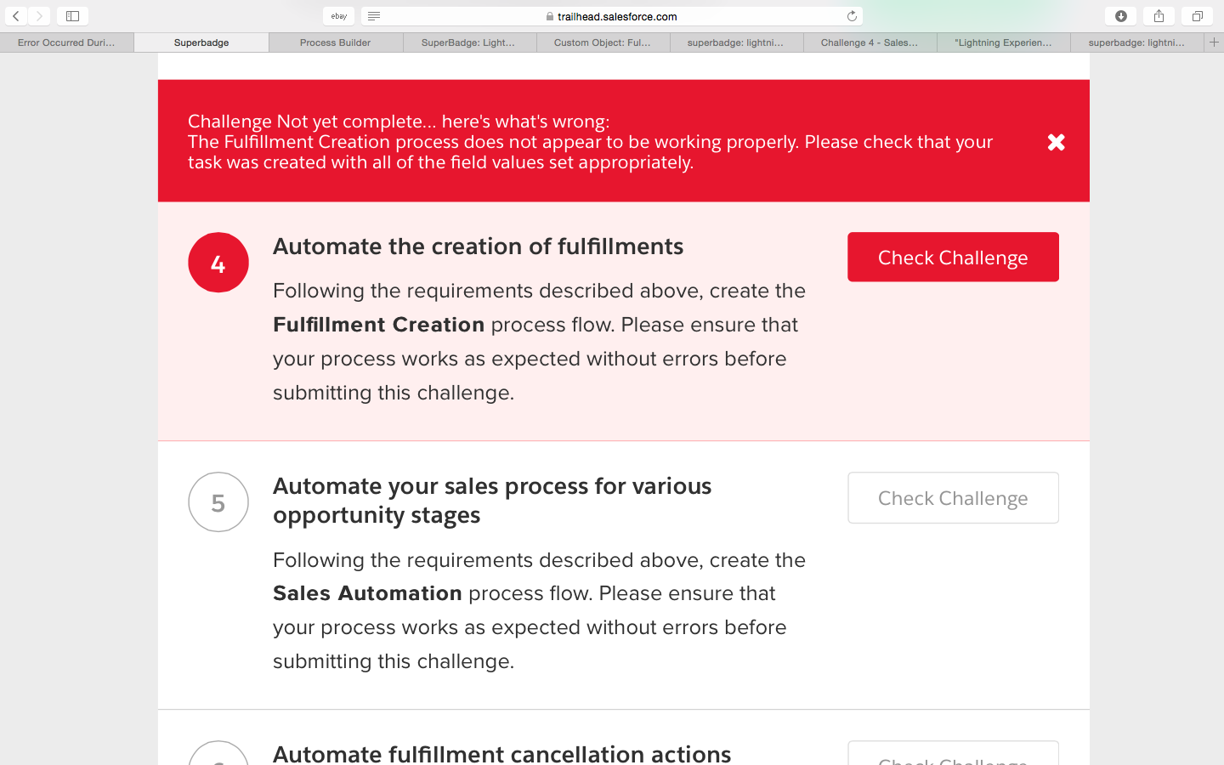Show all tabs overview

[1197, 16]
